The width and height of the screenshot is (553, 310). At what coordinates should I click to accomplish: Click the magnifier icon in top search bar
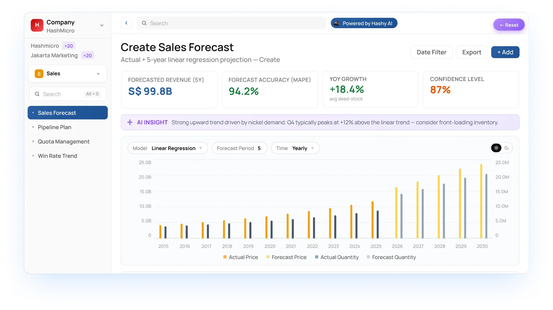click(144, 23)
